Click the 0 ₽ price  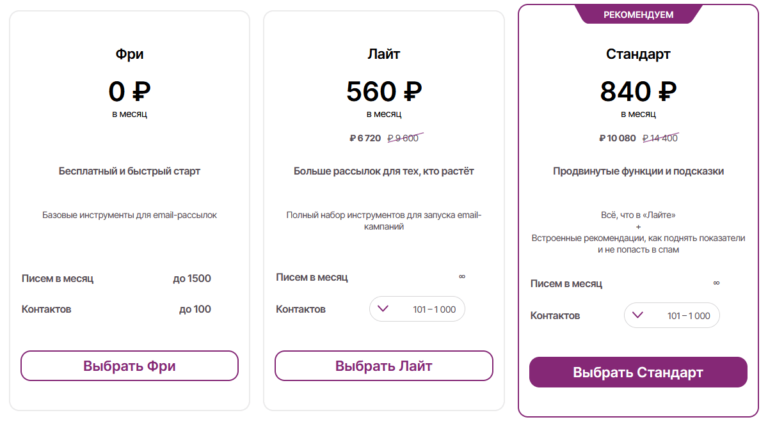(x=129, y=92)
